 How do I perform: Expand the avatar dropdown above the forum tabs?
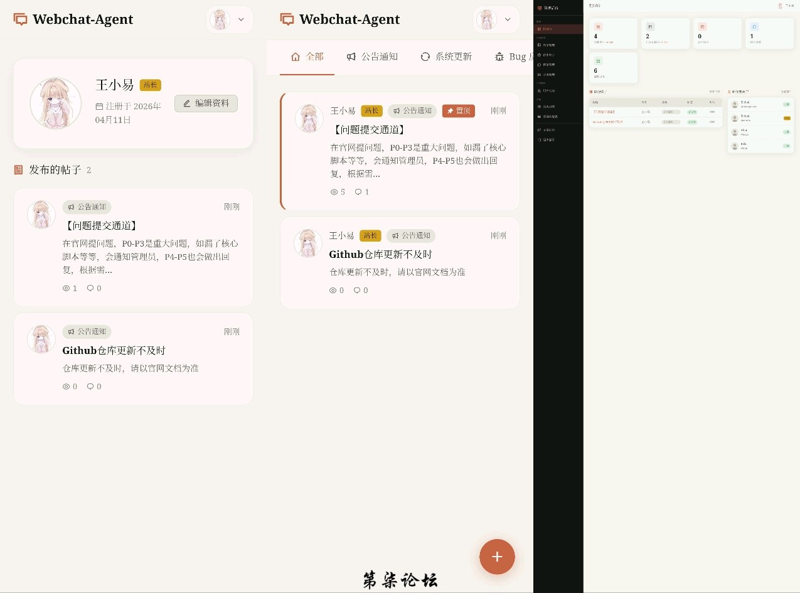pyautogui.click(x=496, y=19)
